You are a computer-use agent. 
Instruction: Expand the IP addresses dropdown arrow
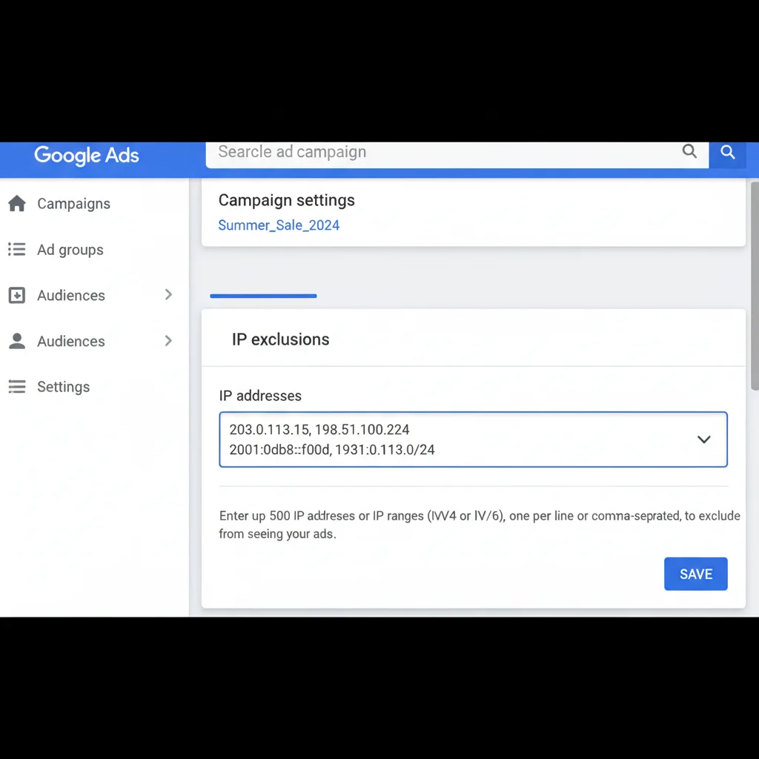[x=704, y=440]
